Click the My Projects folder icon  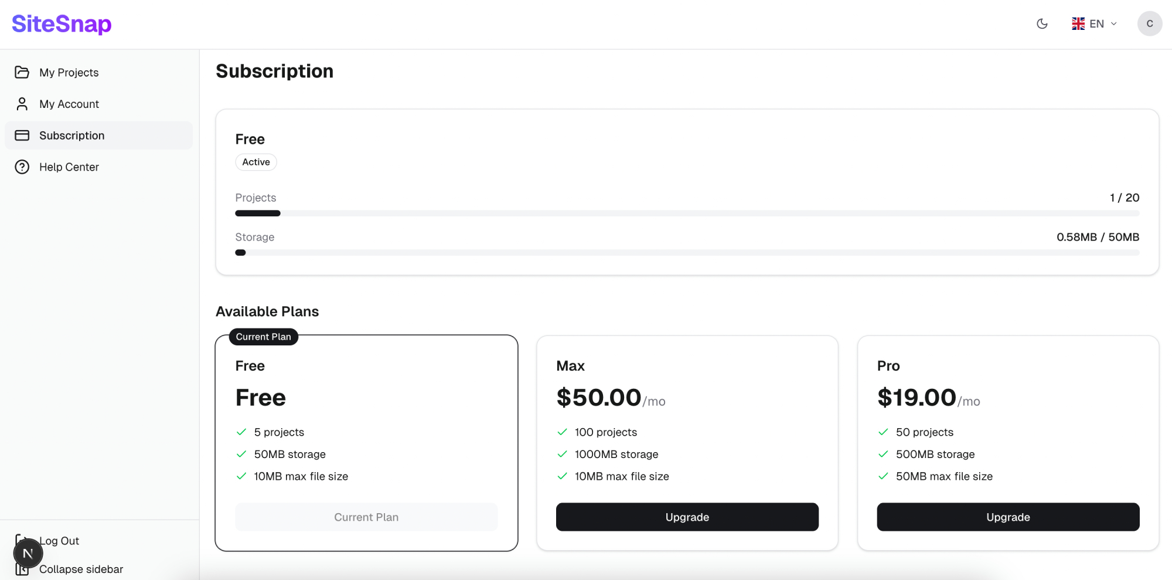click(x=22, y=72)
